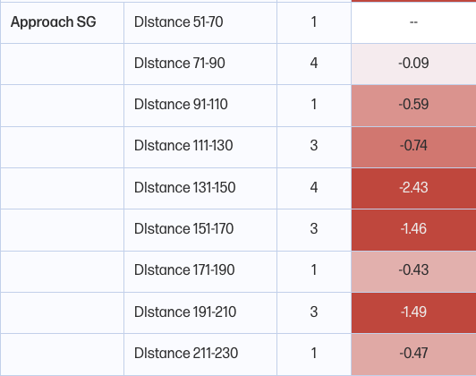
Task: Select the DIstance 91-110 row label
Action: 181,104
